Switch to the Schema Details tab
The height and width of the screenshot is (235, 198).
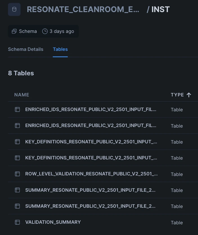click(26, 49)
